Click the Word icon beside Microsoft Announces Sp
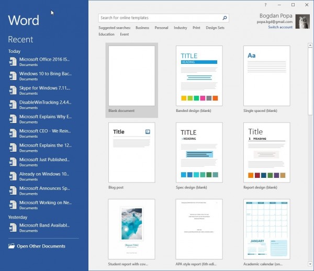314x271 pixels. tap(13, 190)
